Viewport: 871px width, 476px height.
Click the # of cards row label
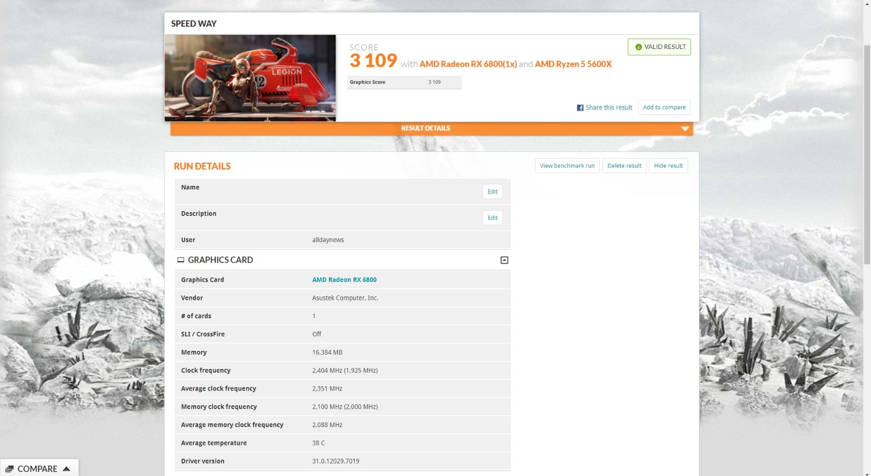(196, 316)
